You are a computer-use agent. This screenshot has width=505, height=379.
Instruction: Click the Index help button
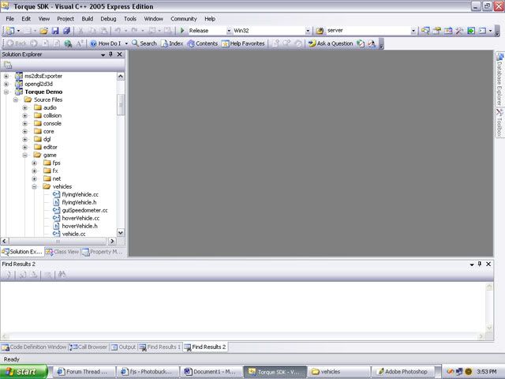tap(171, 43)
